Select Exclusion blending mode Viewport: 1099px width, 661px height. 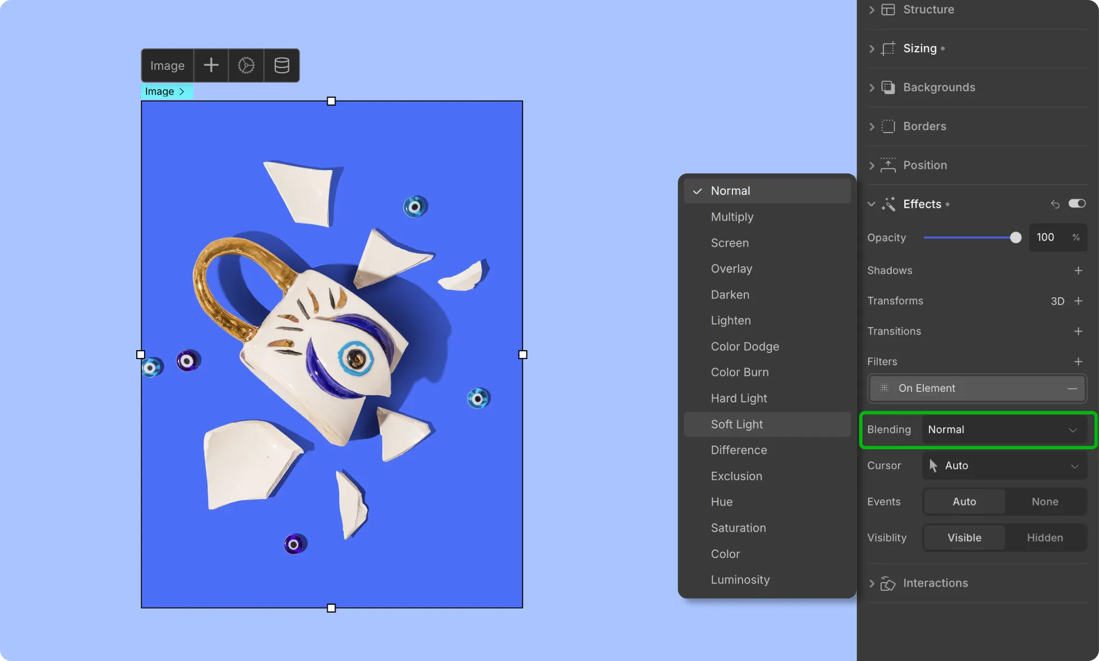(767, 476)
